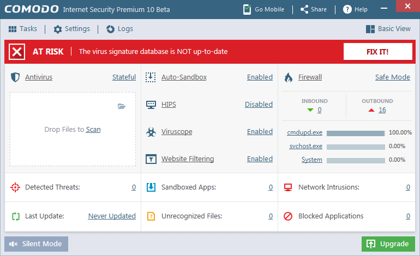The height and width of the screenshot is (256, 420).
Task: Open the Tasks menu
Action: (23, 29)
